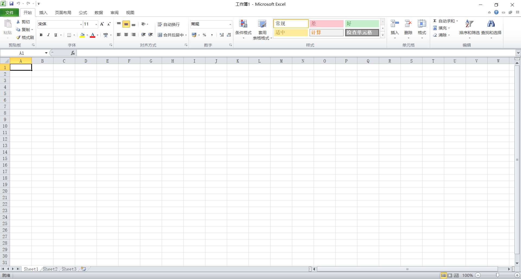Switch to the Insert (插入) tab
The height and width of the screenshot is (279, 521).
[x=43, y=13]
